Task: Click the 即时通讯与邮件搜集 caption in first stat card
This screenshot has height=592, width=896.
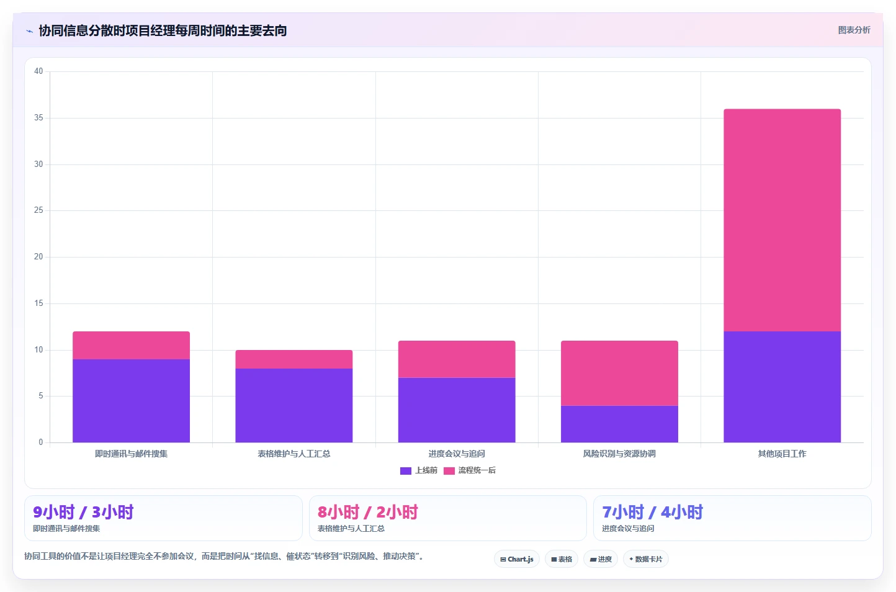Action: [66, 529]
